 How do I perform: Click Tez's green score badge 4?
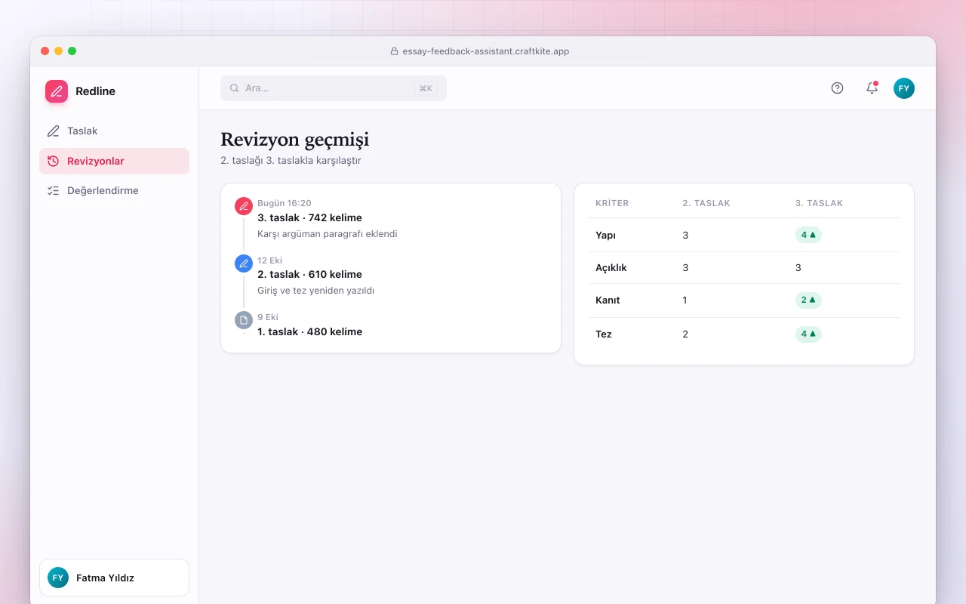pyautogui.click(x=808, y=334)
